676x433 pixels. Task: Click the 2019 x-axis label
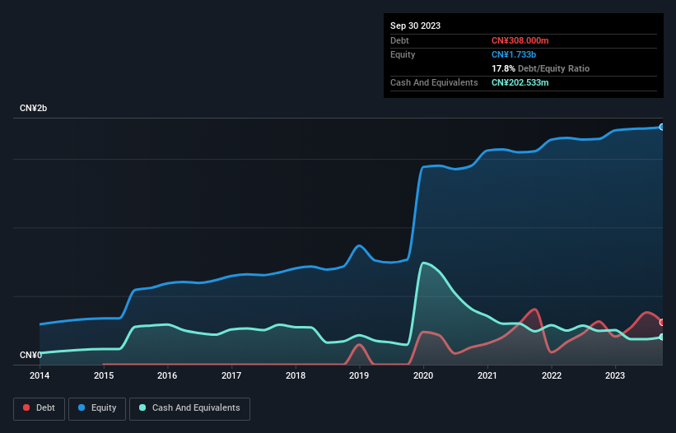click(359, 375)
